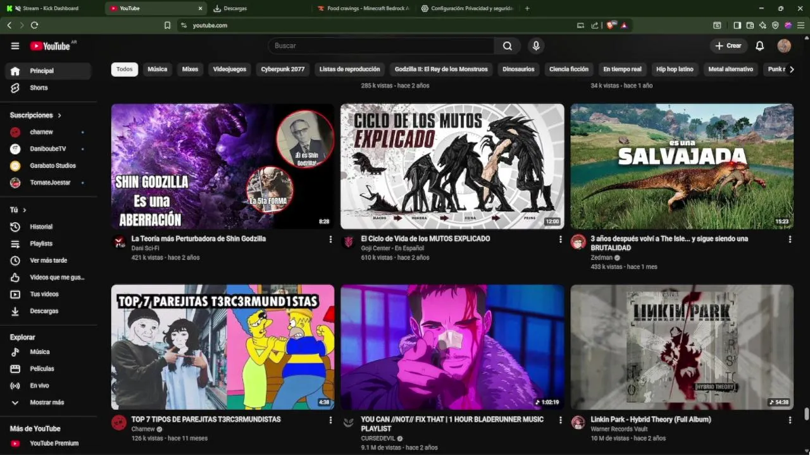Open options menu for The Isle video
This screenshot has width=810, height=455.
790,240
